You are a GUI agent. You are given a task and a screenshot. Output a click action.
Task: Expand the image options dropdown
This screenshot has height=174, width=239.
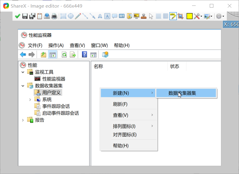(209, 16)
